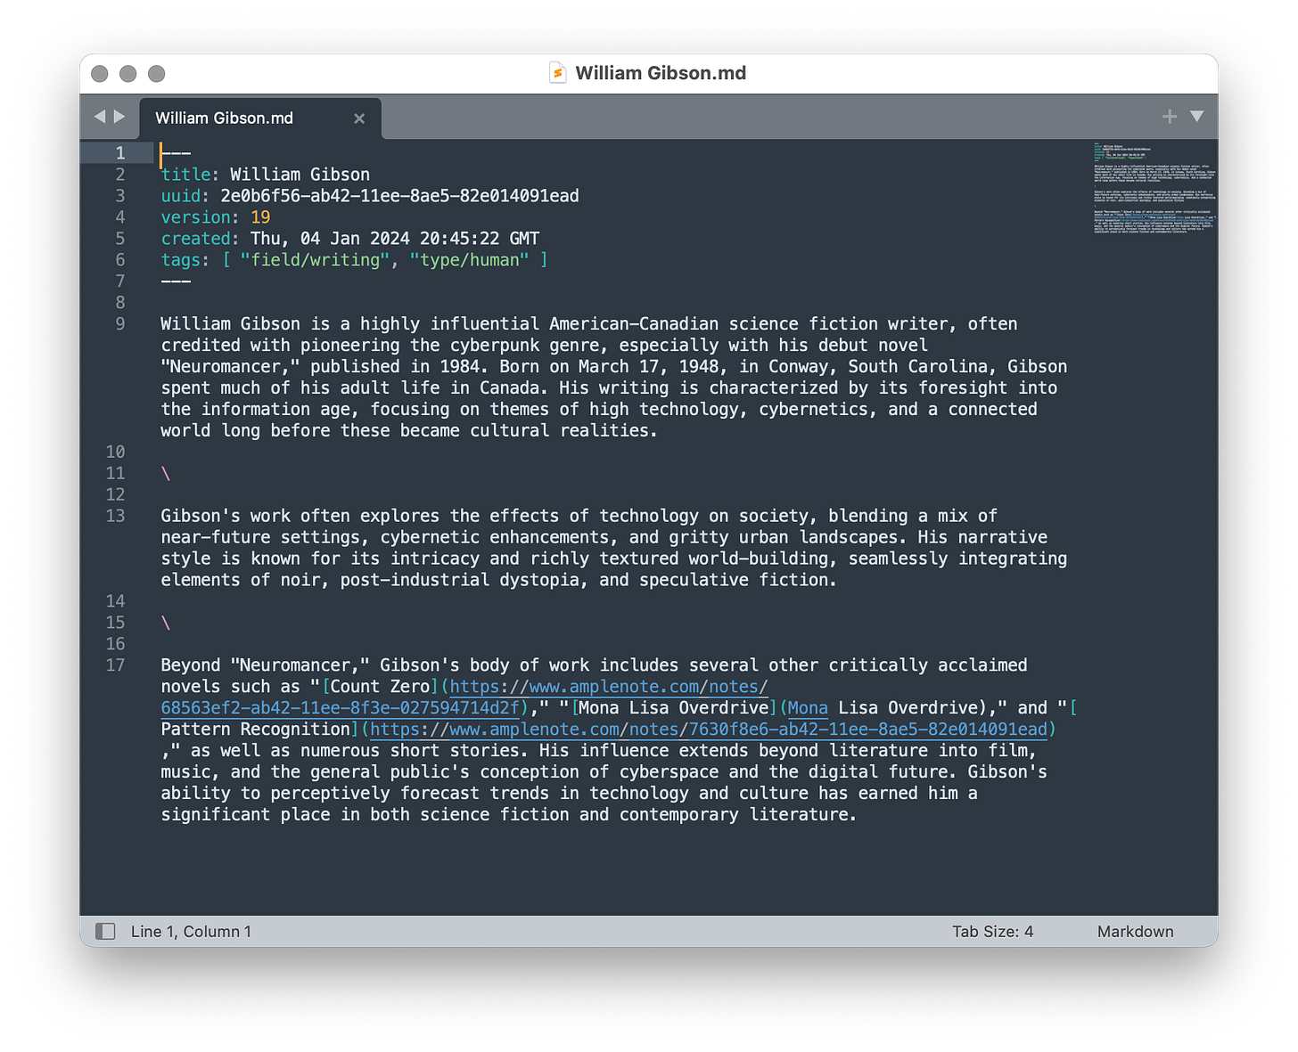Click line number 1 in gutter
Screen dimensions: 1298x1052
coord(119,152)
